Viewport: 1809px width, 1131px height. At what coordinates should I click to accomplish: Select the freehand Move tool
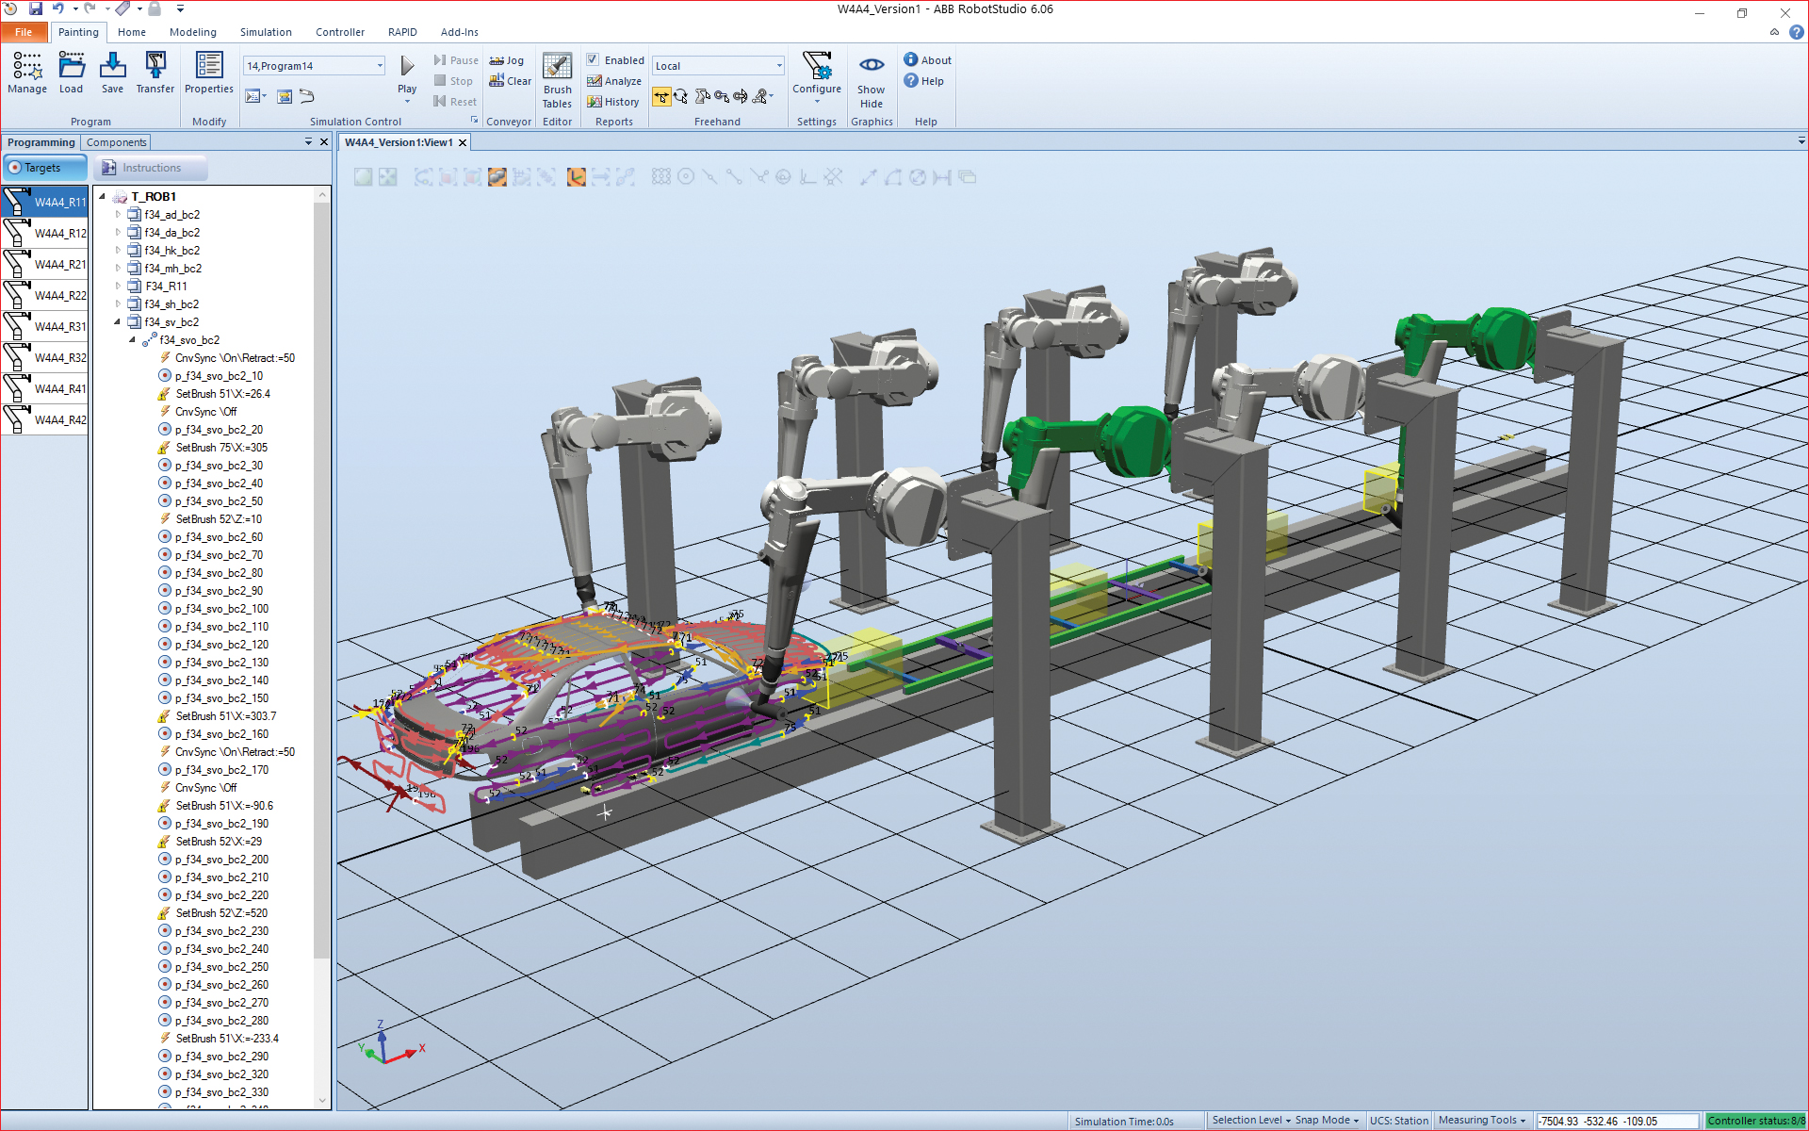[x=661, y=96]
